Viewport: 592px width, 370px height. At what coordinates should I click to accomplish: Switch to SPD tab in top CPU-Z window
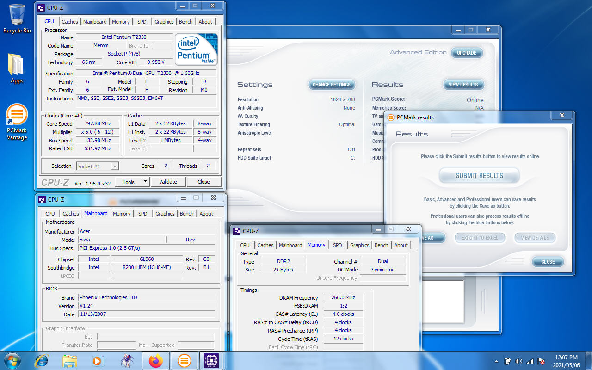click(142, 22)
